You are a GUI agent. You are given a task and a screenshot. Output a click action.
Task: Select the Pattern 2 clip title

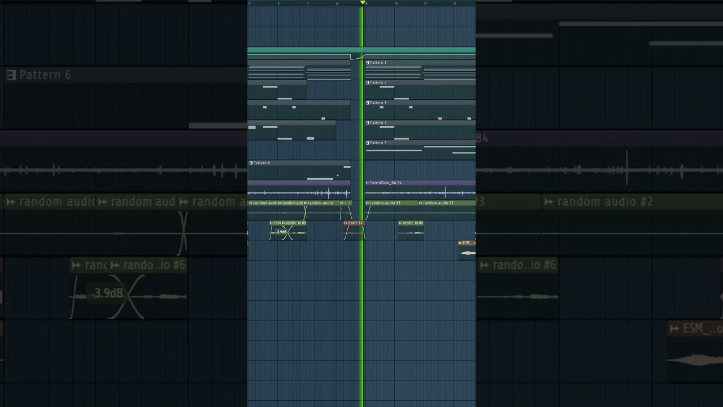[x=378, y=83]
